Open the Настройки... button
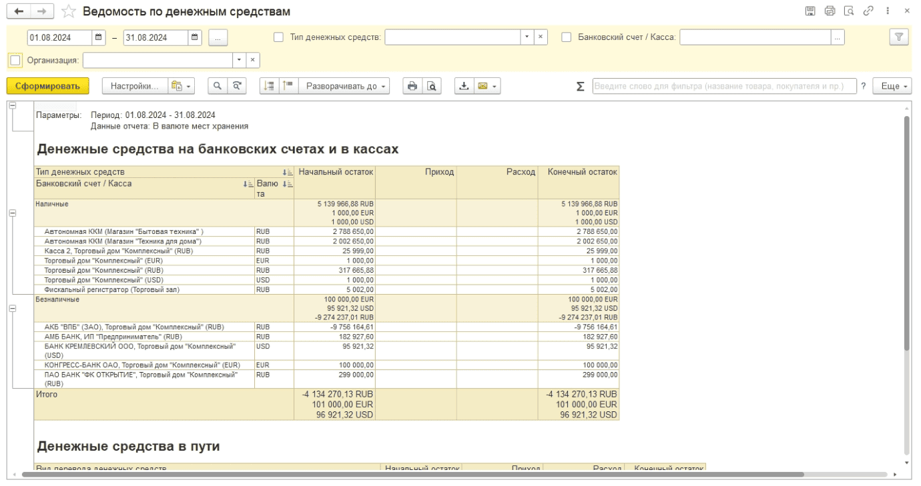921x486 pixels. coord(135,86)
